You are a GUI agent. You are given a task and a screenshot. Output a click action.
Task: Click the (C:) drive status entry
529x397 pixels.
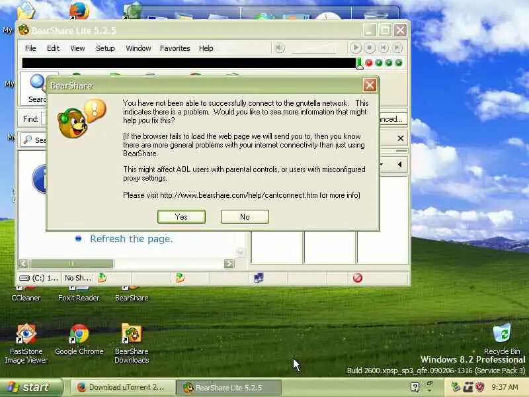coord(39,278)
